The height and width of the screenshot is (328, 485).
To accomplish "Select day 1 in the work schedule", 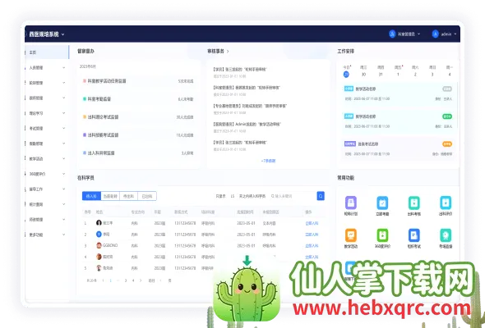I will 398,75.
